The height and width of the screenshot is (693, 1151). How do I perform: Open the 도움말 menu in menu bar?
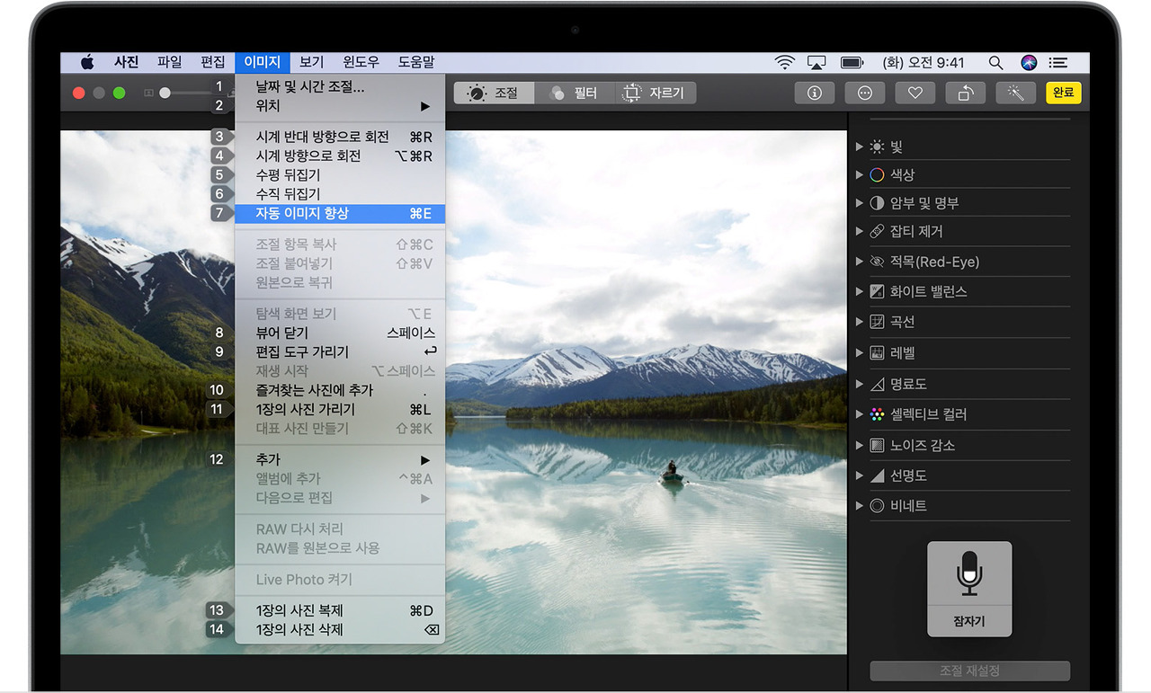416,62
